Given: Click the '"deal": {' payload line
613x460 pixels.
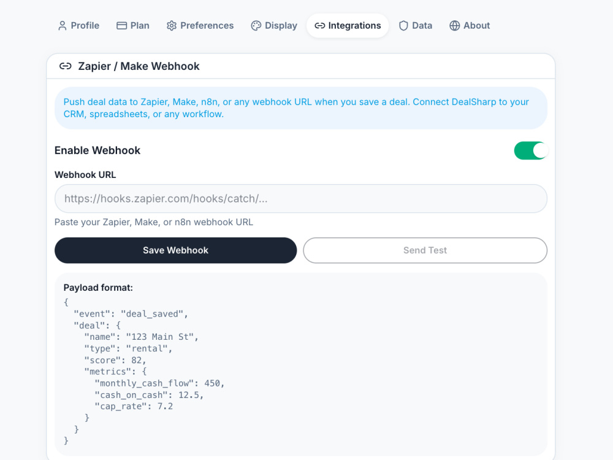Looking at the screenshot, I should pyautogui.click(x=97, y=326).
